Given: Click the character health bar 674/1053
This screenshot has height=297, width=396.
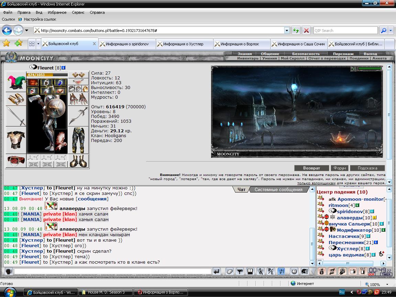Looking at the screenshot, I should [x=47, y=75].
